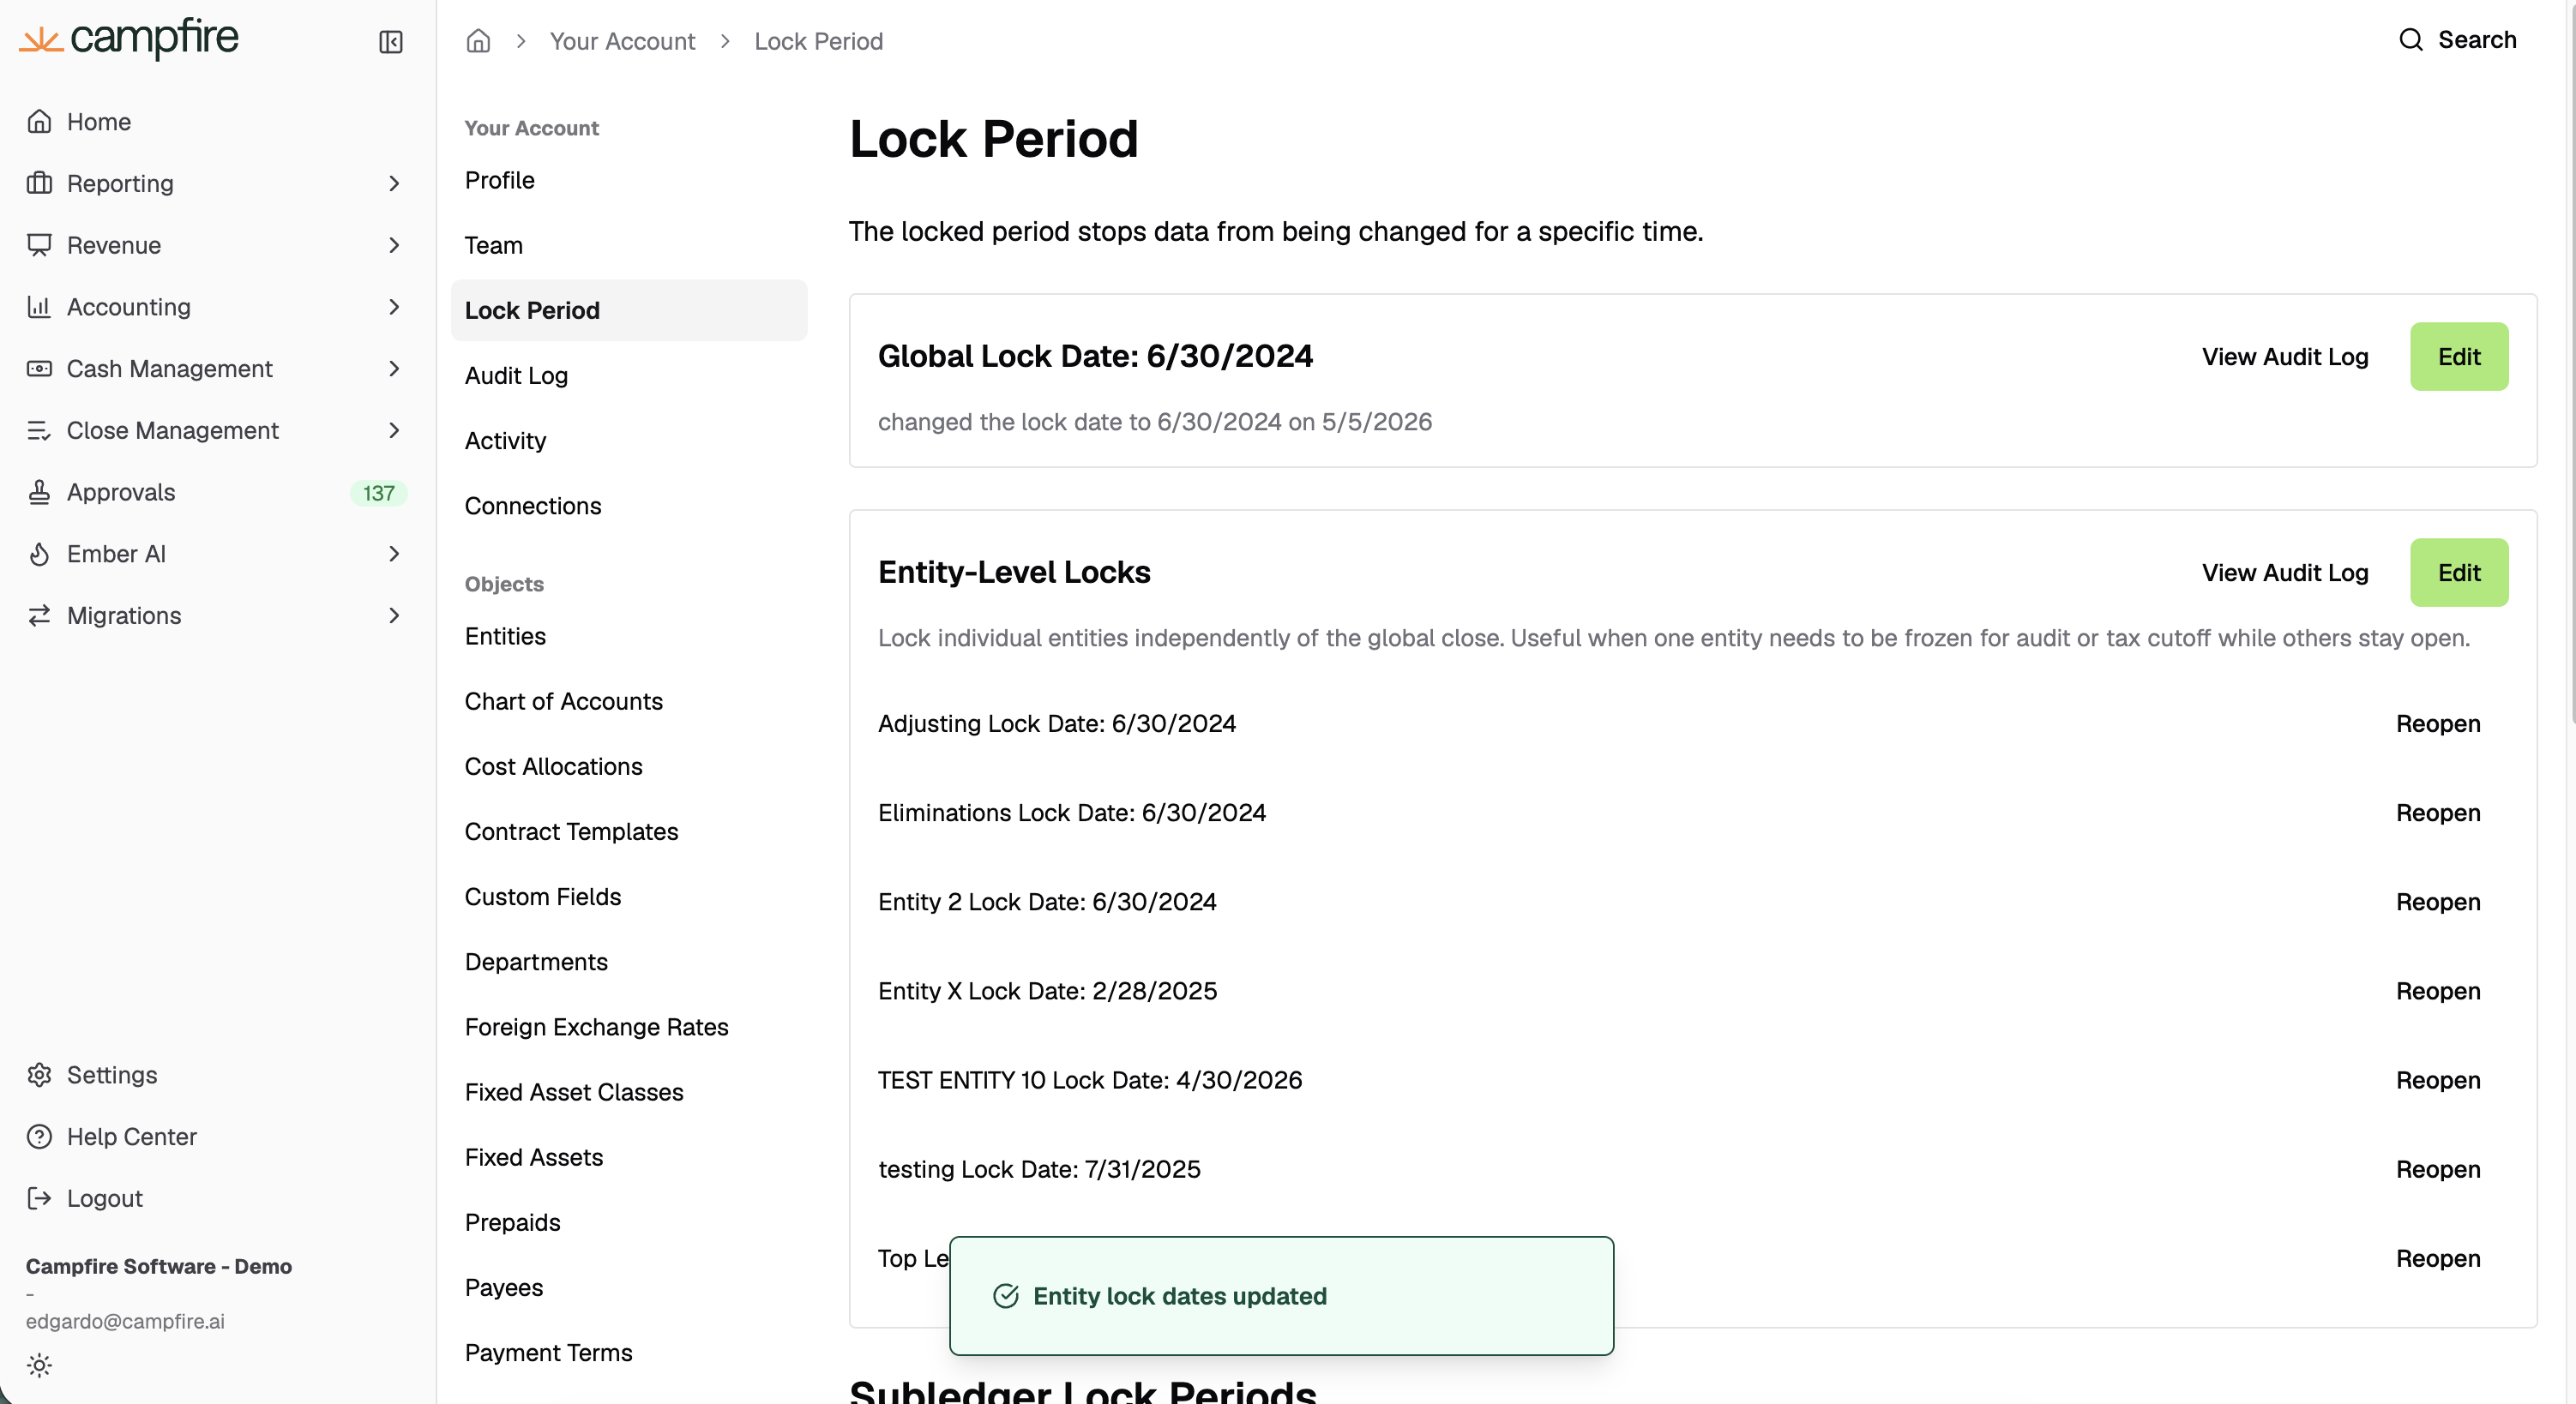View Audit Log for Entity-Level Locks
2576x1404 pixels.
(2285, 573)
